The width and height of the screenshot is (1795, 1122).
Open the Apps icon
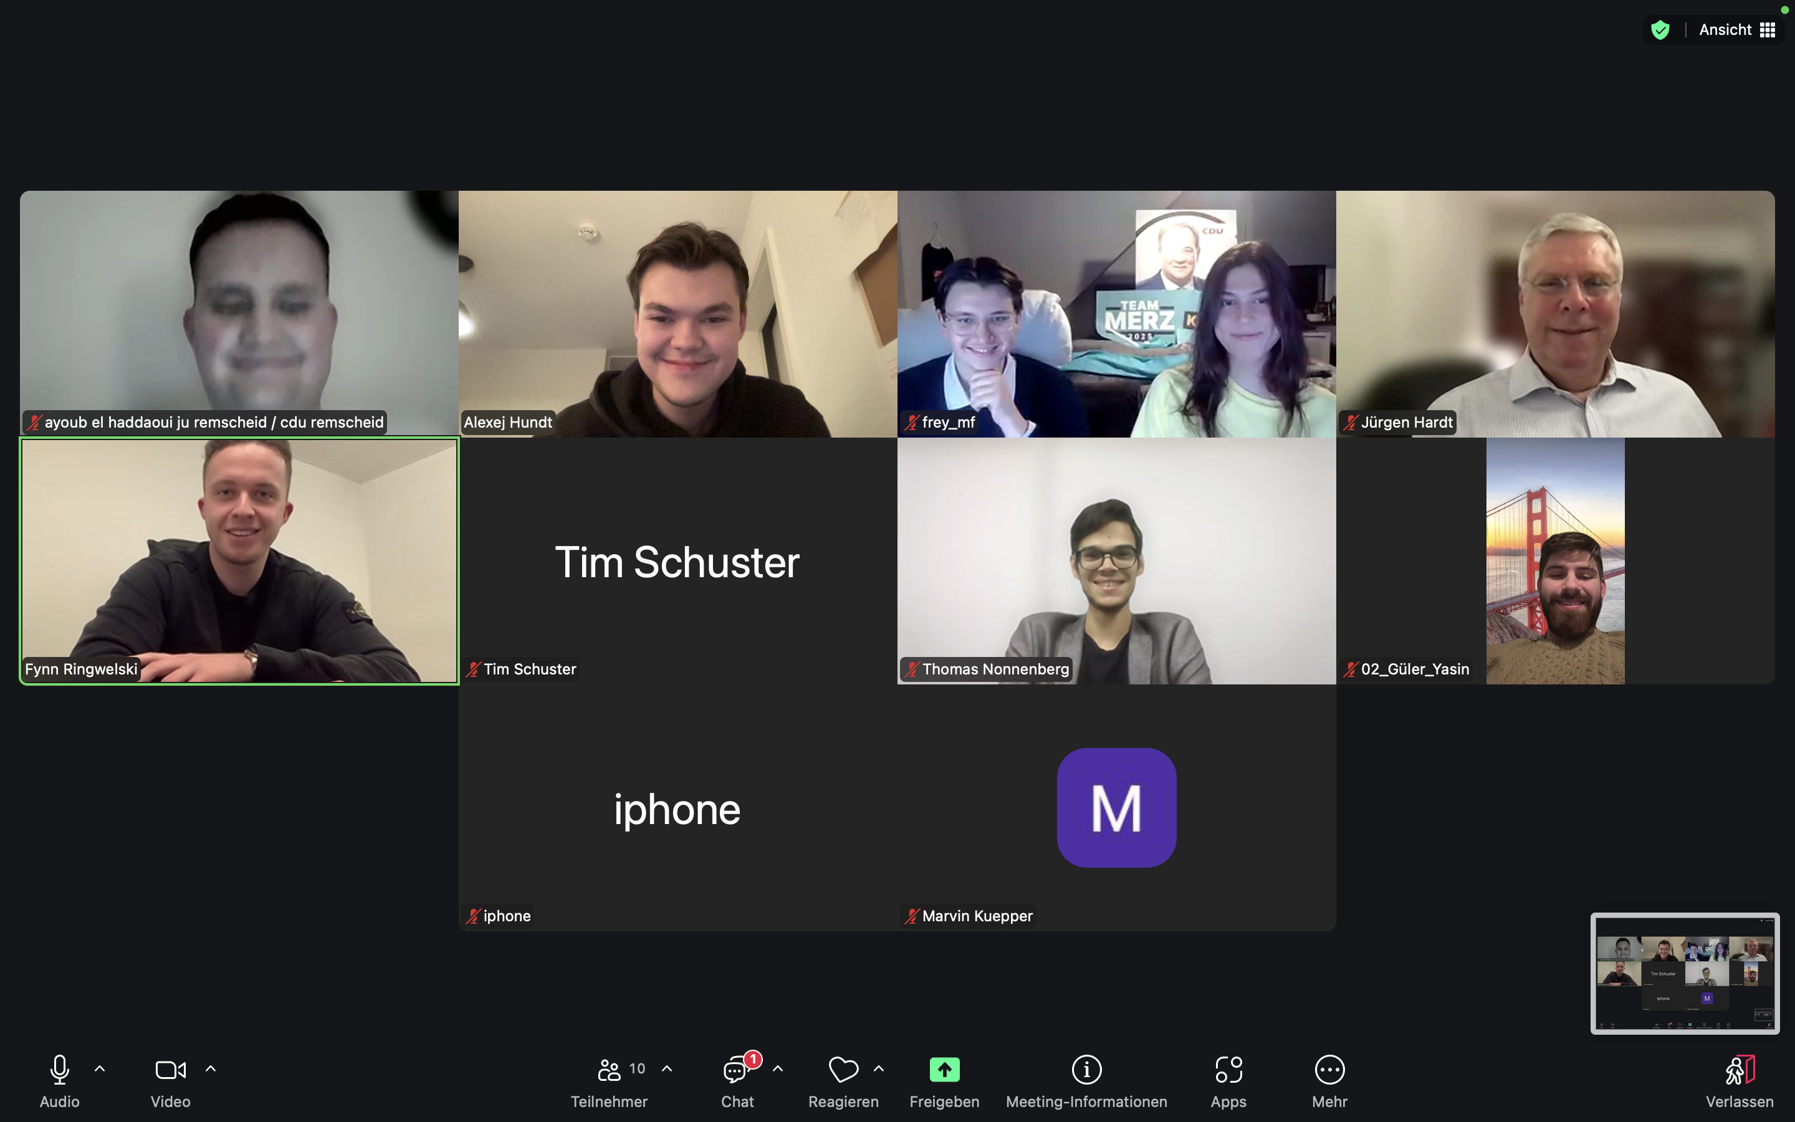coord(1228,1069)
